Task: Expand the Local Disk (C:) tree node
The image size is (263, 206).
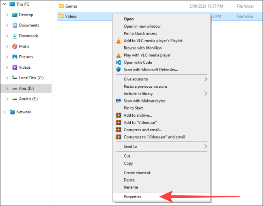Action: click(x=7, y=78)
